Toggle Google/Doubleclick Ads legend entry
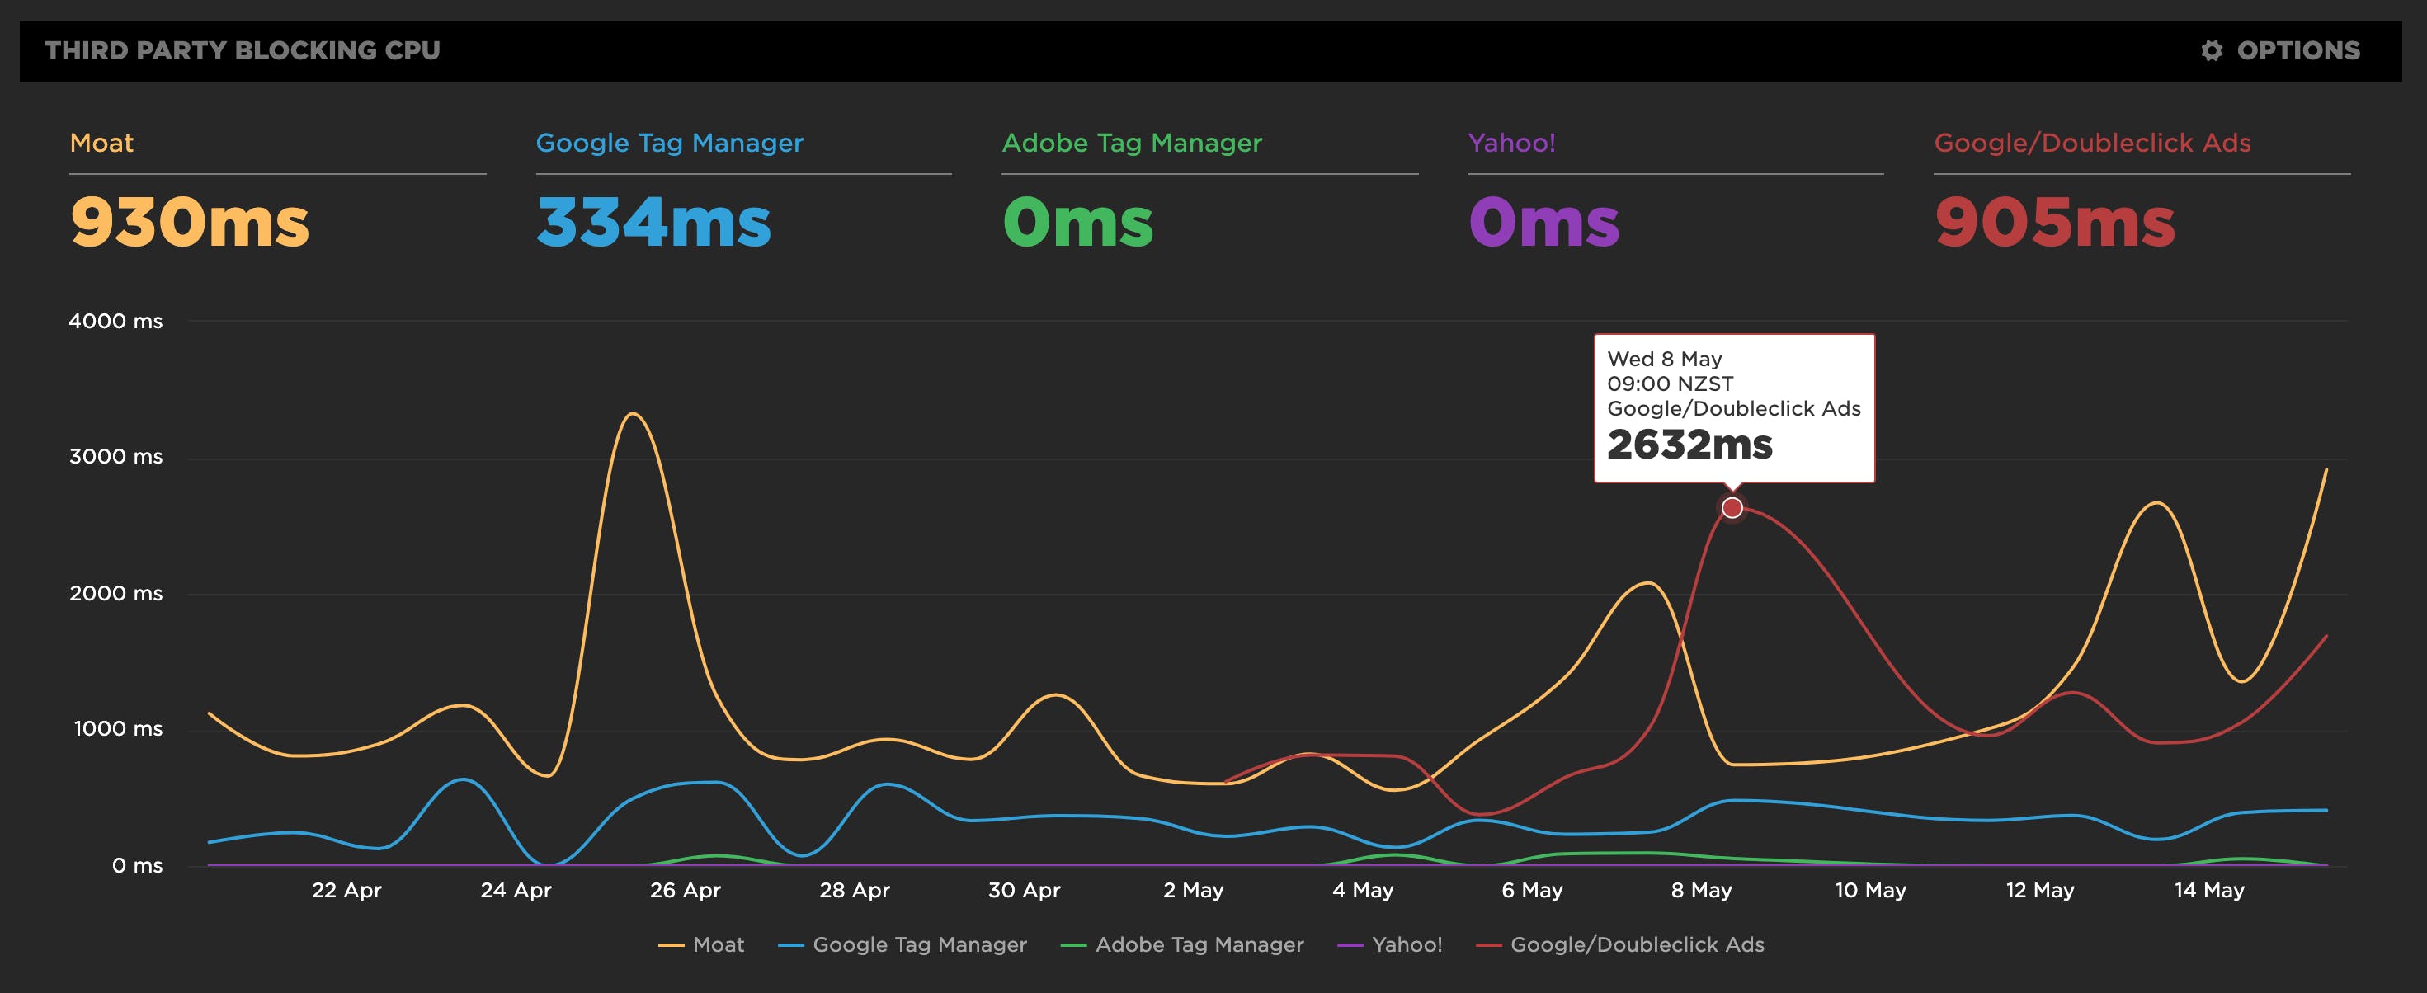The width and height of the screenshot is (2427, 993). [1637, 944]
